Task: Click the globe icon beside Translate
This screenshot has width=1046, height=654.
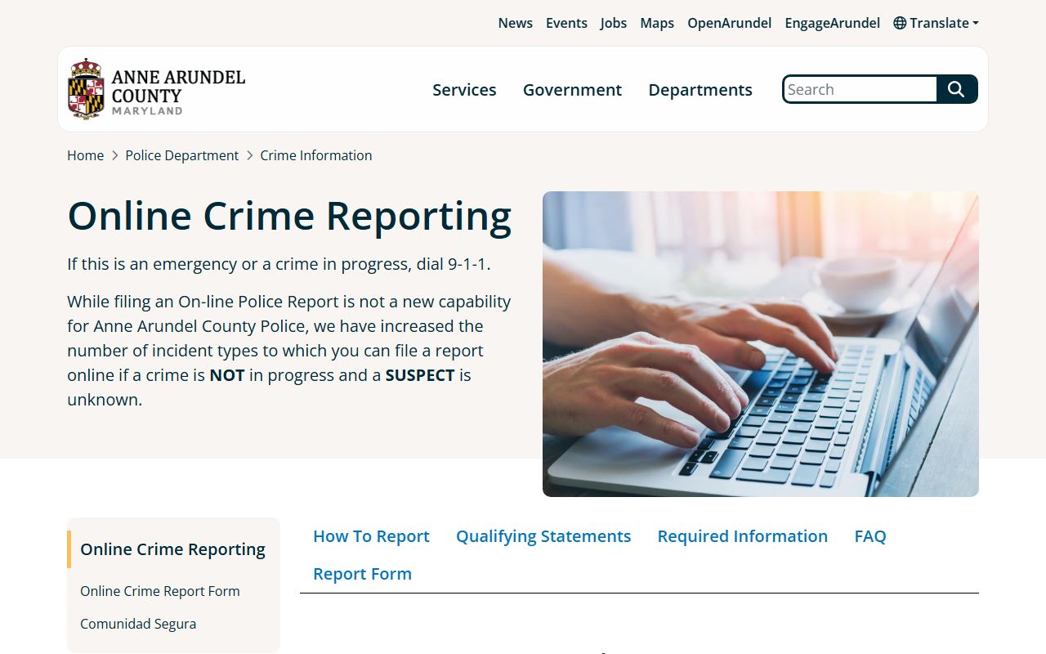Action: 900,23
